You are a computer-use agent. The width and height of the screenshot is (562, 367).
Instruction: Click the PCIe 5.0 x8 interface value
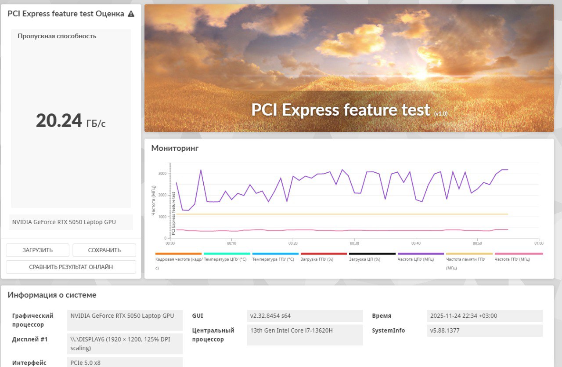click(125, 363)
